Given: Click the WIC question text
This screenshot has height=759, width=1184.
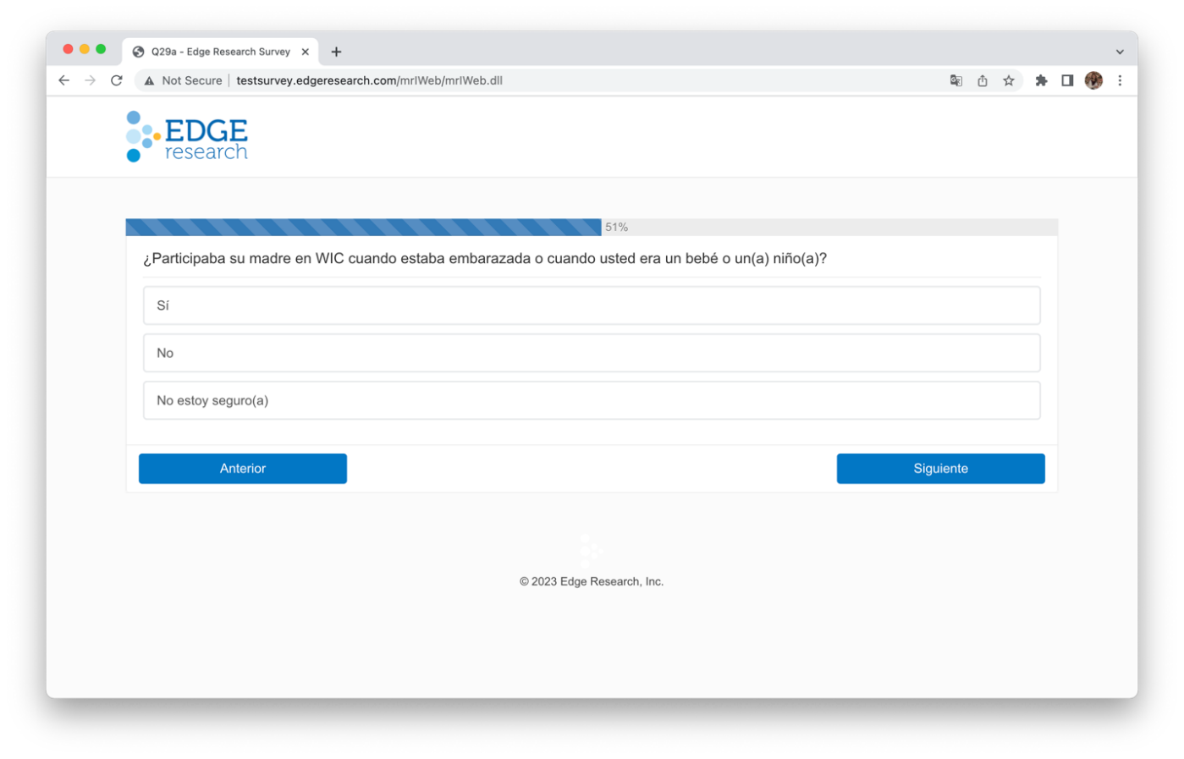Looking at the screenshot, I should tap(485, 259).
